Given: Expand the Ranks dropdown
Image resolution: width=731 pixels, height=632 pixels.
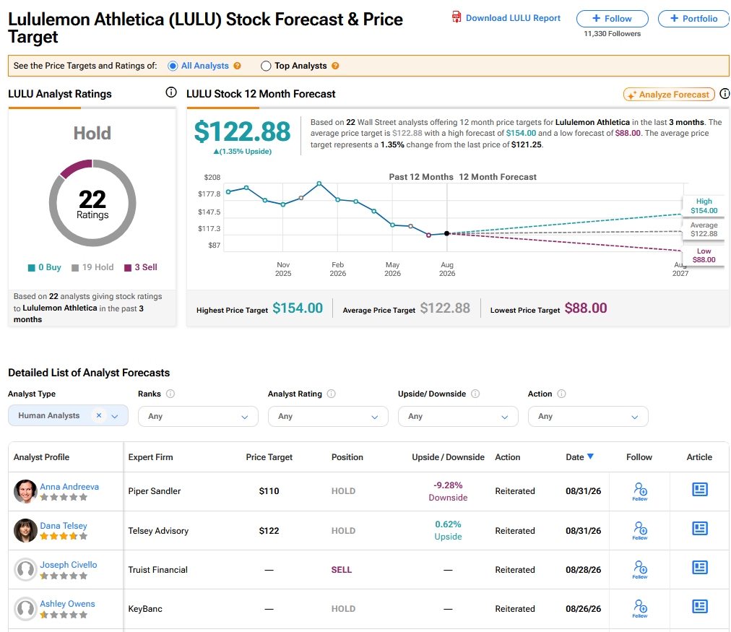Looking at the screenshot, I should click(198, 416).
